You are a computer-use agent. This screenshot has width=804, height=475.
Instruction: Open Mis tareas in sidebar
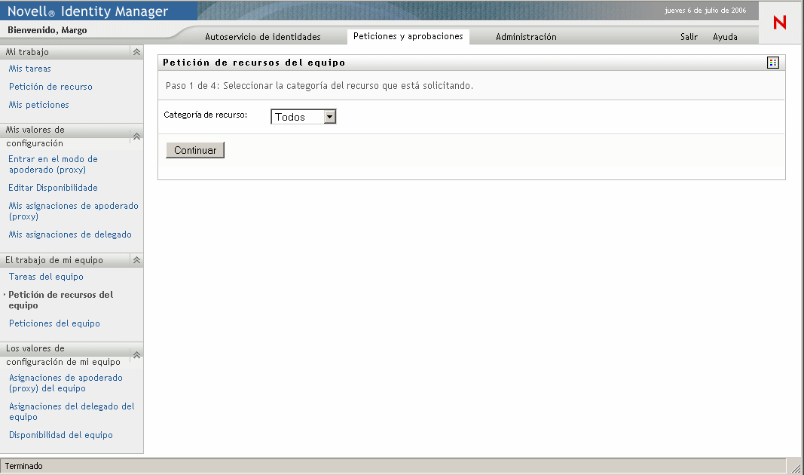click(29, 68)
